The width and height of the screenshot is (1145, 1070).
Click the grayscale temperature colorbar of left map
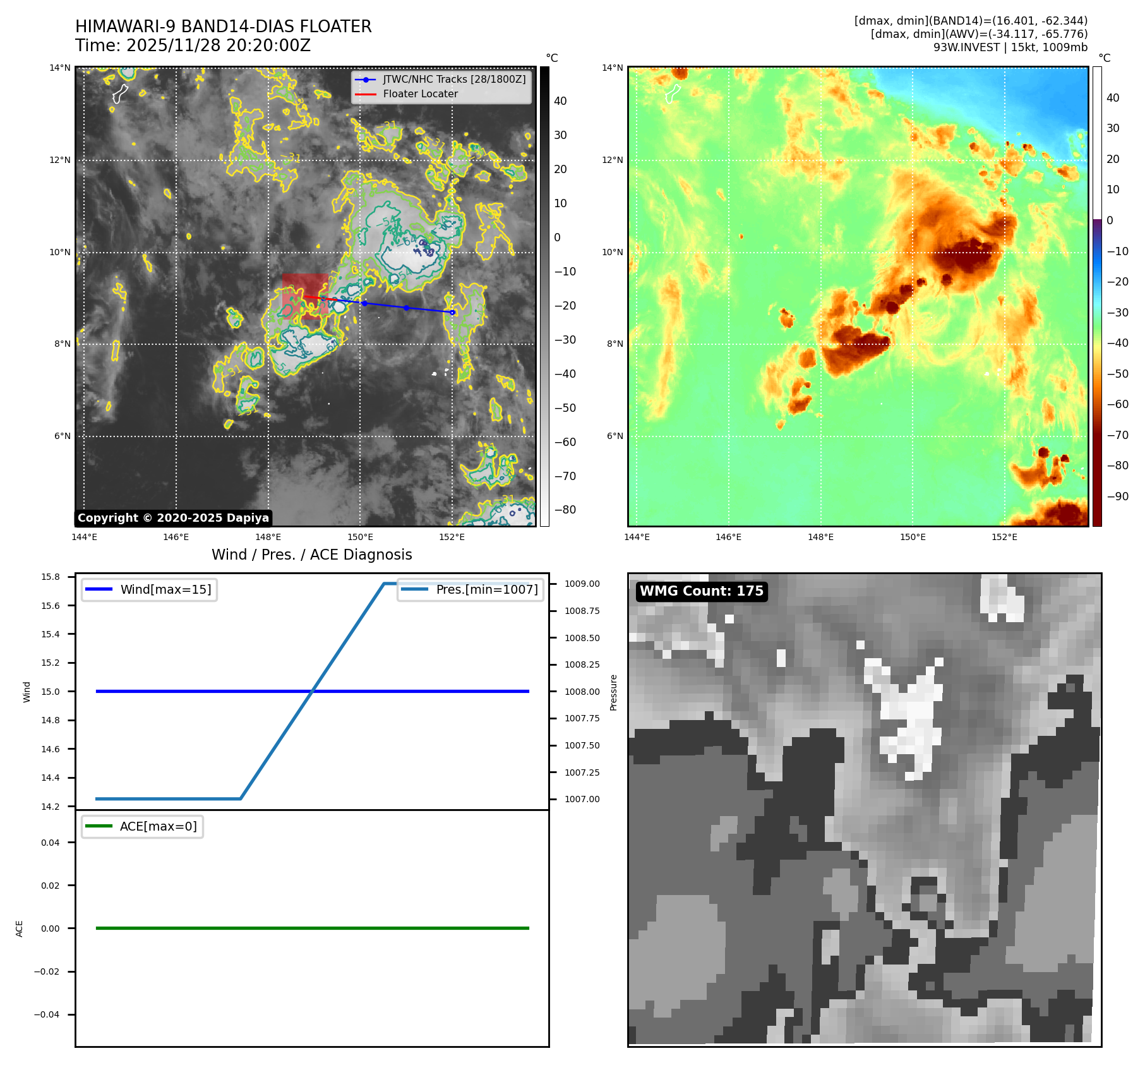pos(544,297)
